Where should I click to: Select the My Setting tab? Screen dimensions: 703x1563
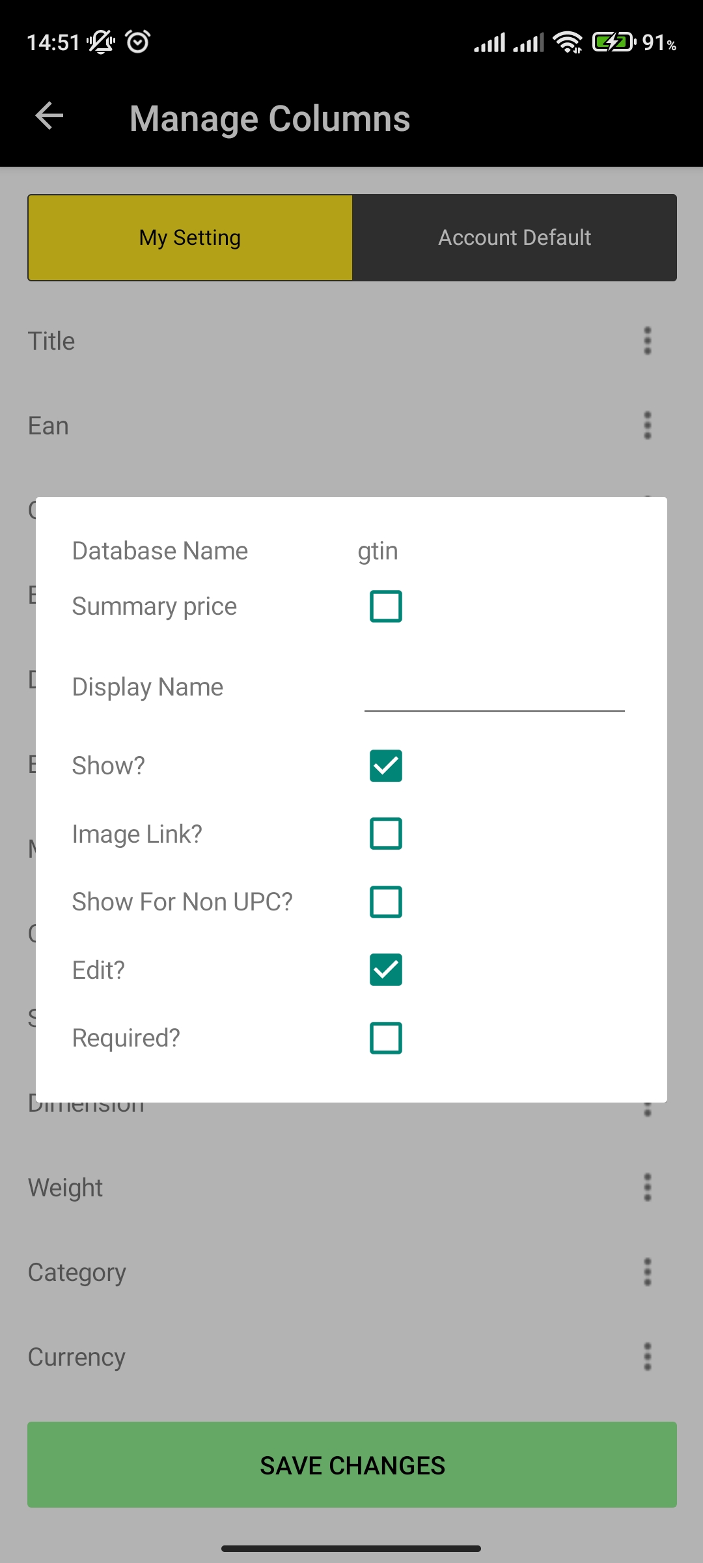click(190, 238)
